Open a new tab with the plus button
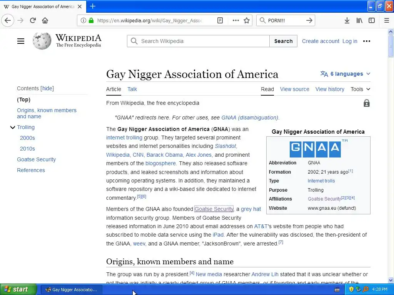The height and width of the screenshot is (295, 394). coord(92,6)
